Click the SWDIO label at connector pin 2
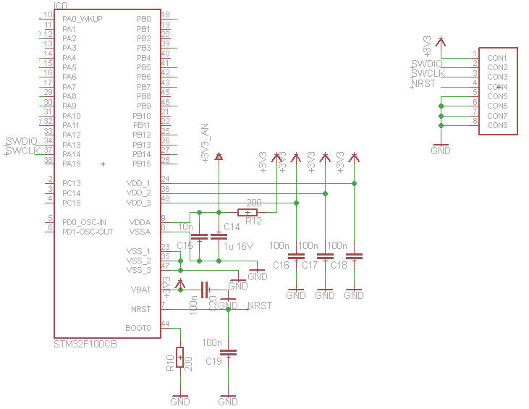The height and width of the screenshot is (409, 529). 427,64
